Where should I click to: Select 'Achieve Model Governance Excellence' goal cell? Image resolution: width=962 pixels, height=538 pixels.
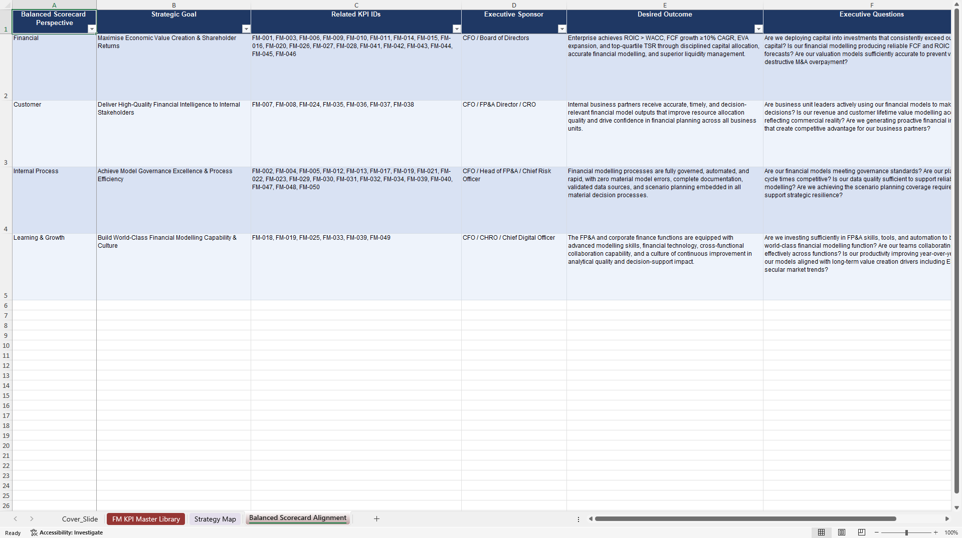click(174, 200)
